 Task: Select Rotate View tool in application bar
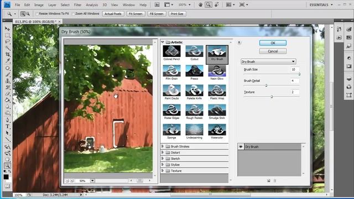tap(217, 5)
